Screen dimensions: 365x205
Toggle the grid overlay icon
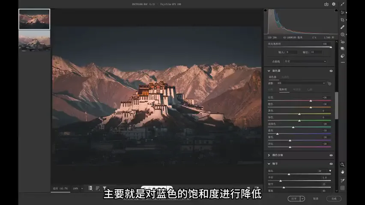point(342,188)
